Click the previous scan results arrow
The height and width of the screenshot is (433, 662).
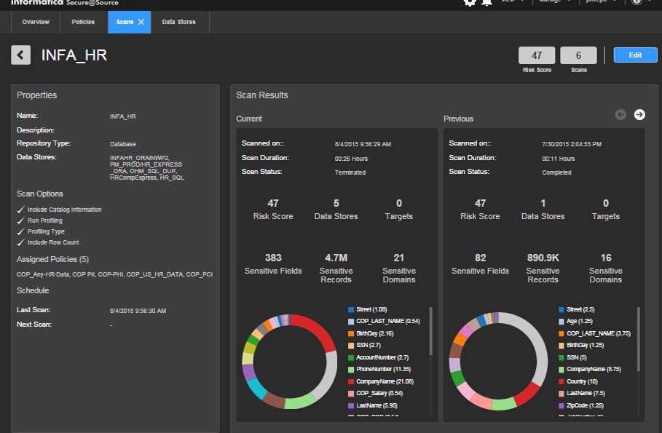(620, 114)
